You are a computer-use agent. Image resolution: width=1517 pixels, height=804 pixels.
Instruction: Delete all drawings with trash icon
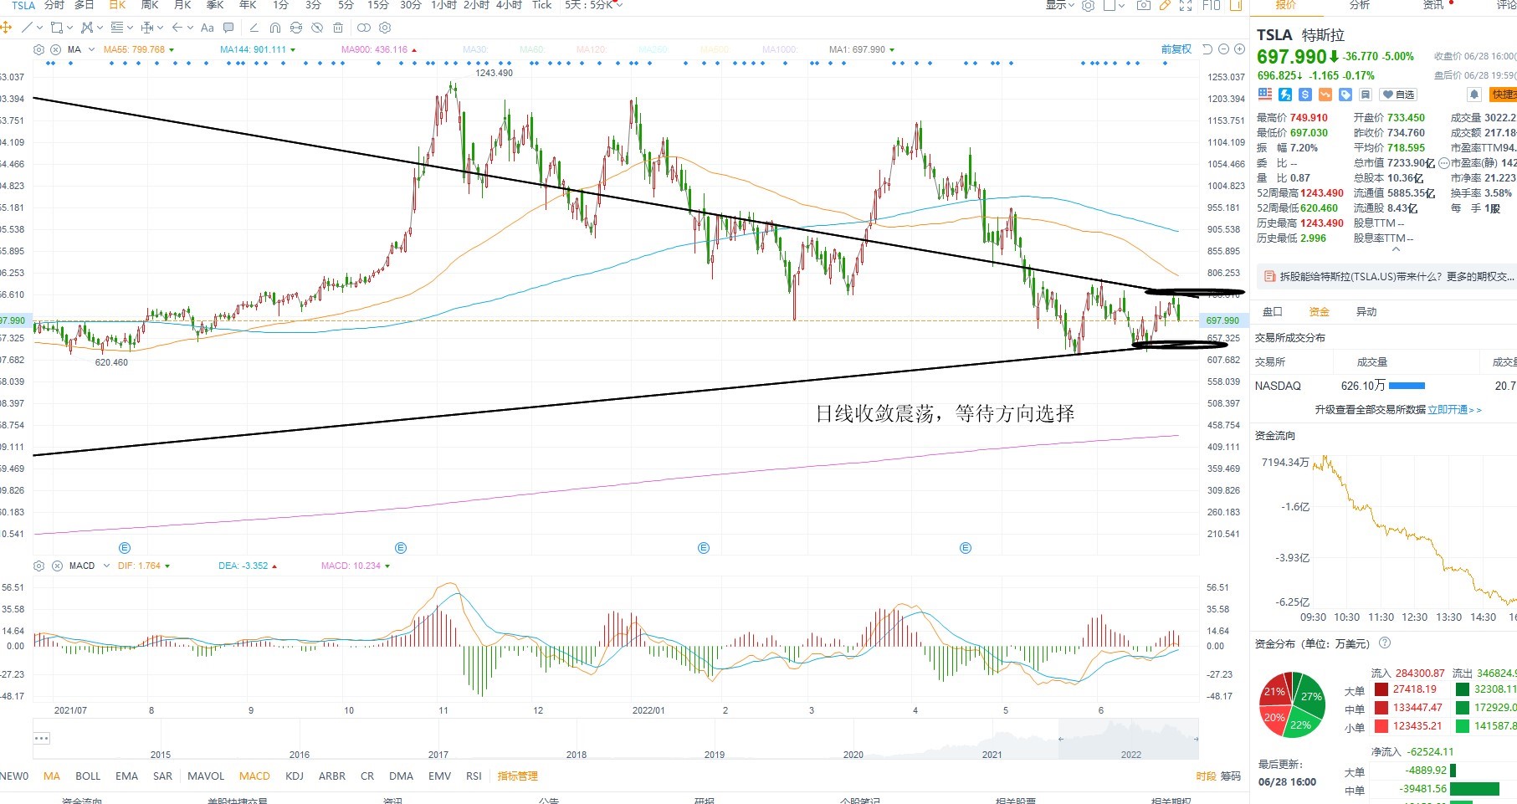tap(338, 28)
